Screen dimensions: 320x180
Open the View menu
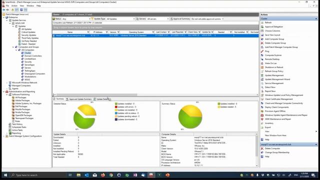pos(22,5)
